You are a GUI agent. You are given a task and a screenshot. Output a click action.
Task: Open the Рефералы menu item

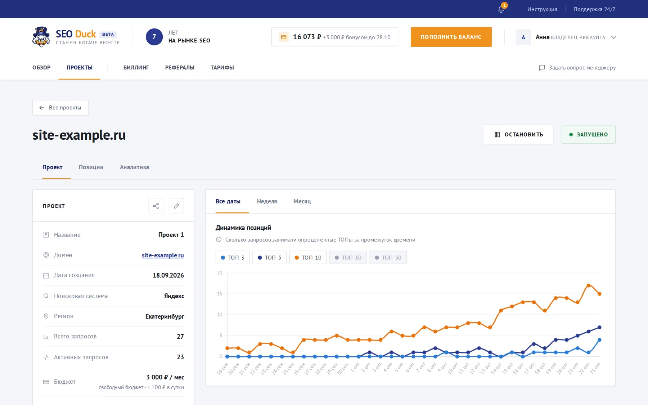click(x=180, y=68)
